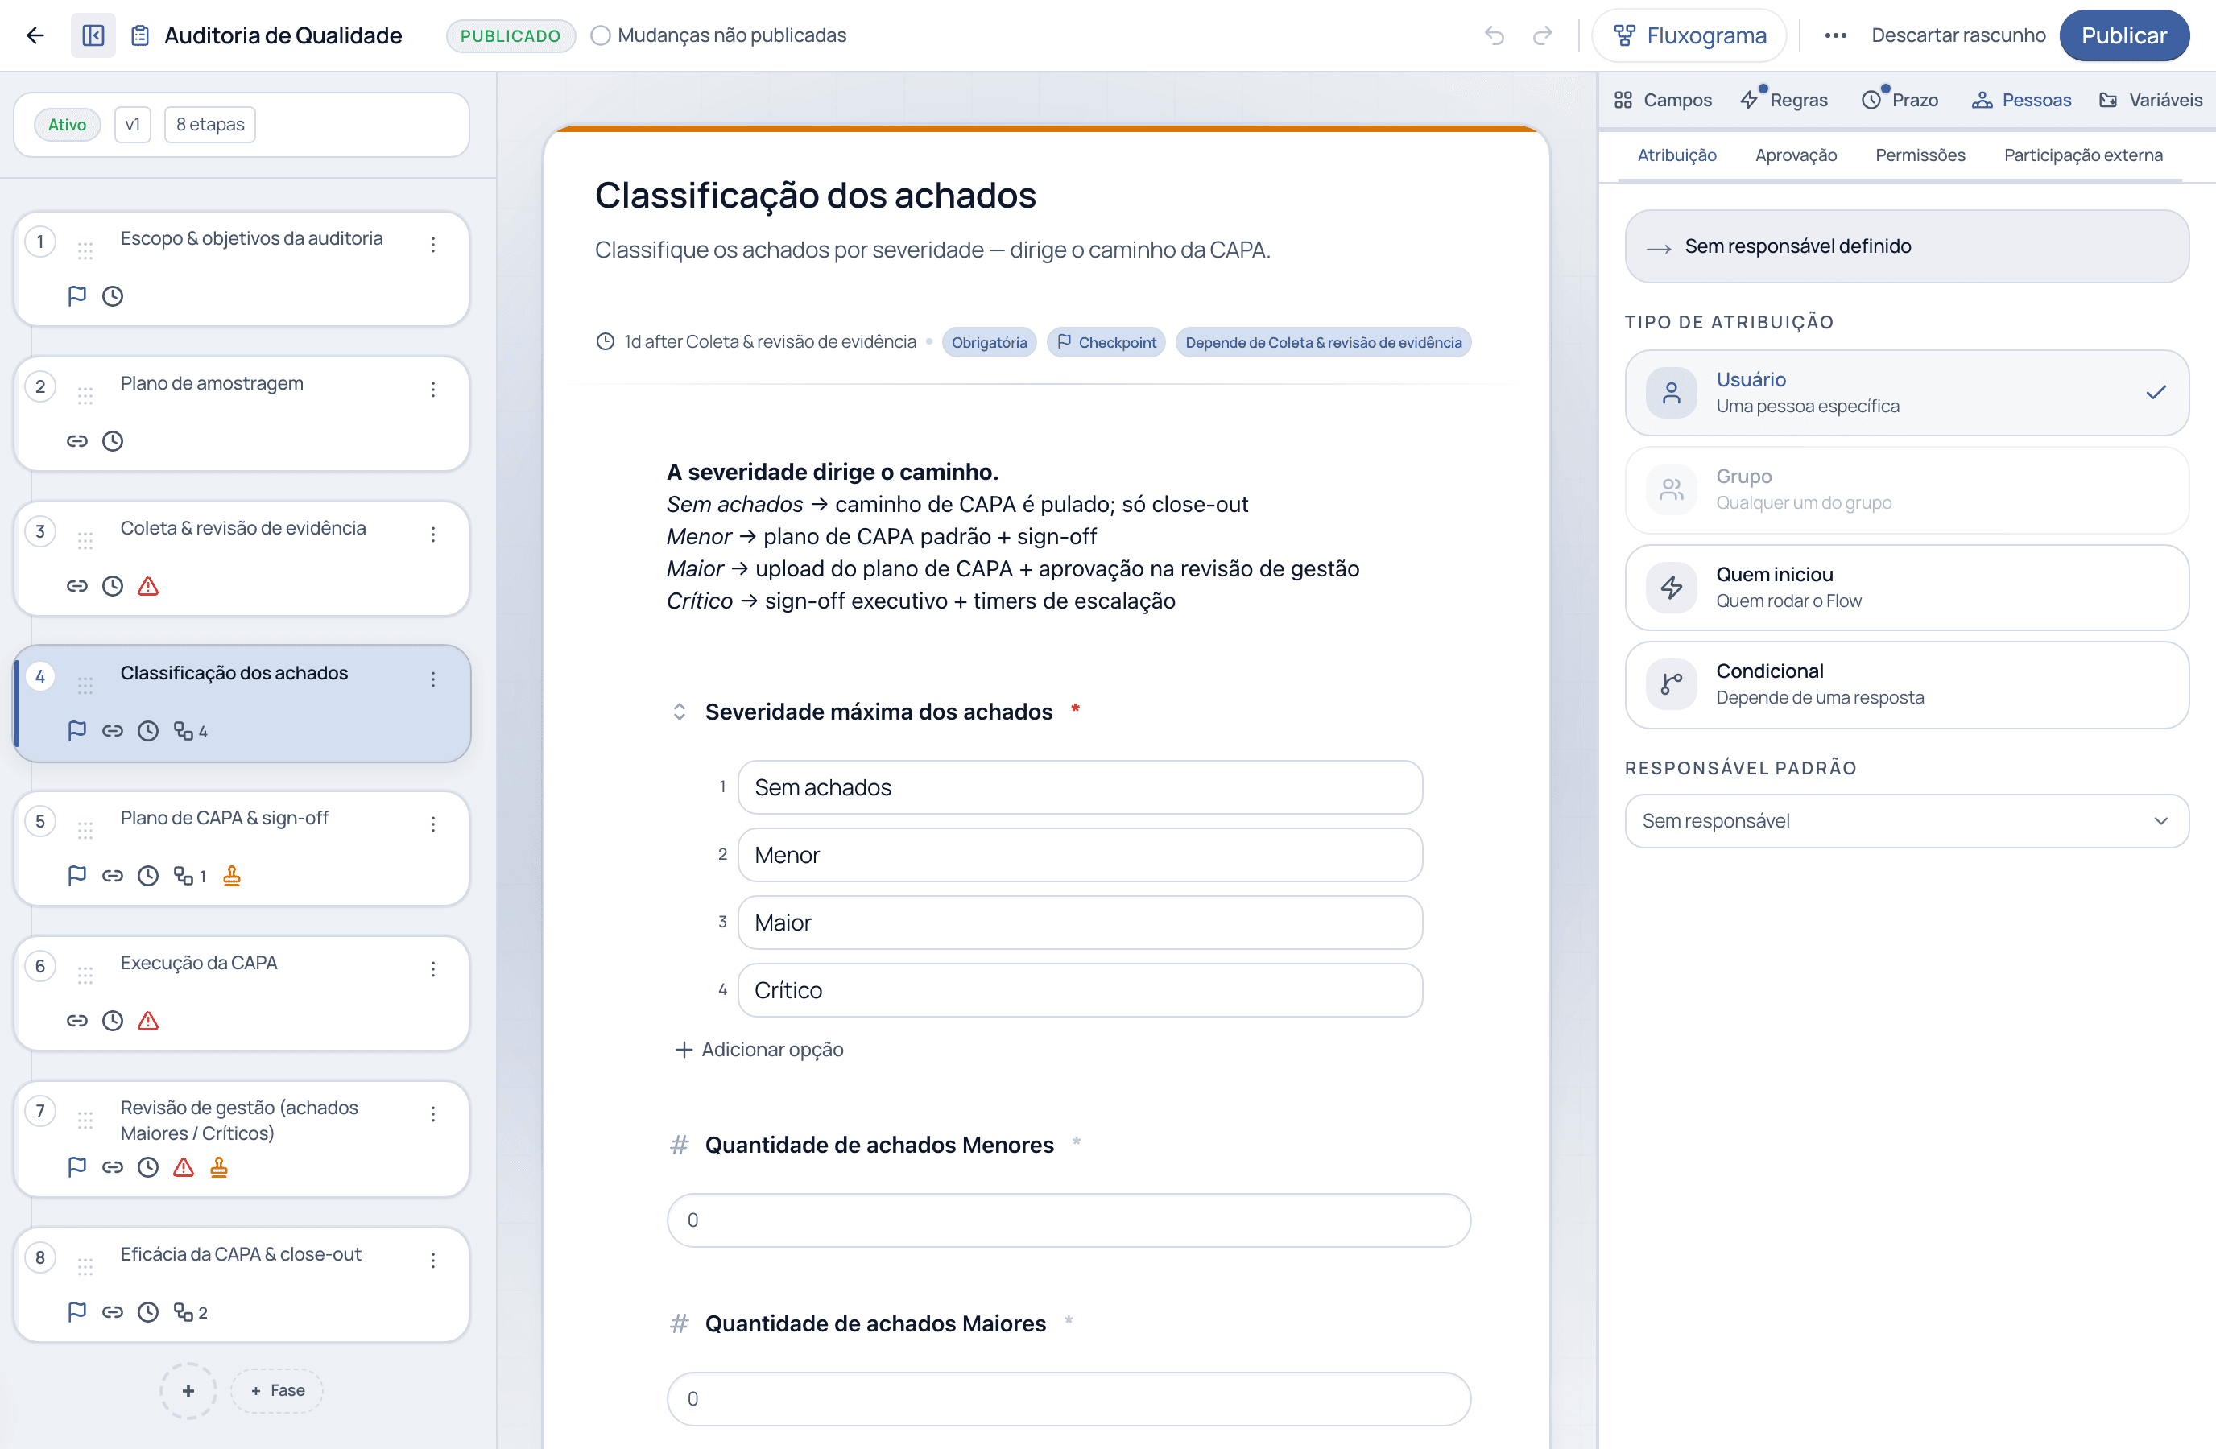2216x1449 pixels.
Task: Open step menu for Revisão de gestão
Action: tap(433, 1114)
